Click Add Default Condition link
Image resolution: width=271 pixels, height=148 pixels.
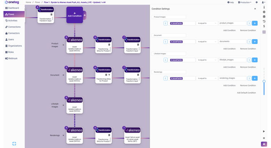246,93
